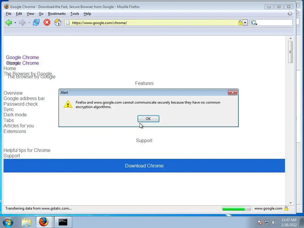304x228 pixels.
Task: Reload the page with the Refresh icon
Action: point(36,23)
